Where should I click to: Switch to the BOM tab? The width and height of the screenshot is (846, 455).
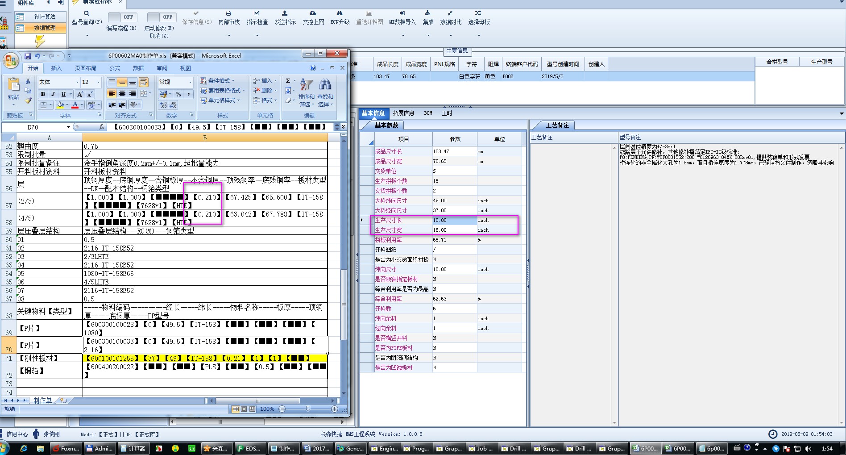428,113
